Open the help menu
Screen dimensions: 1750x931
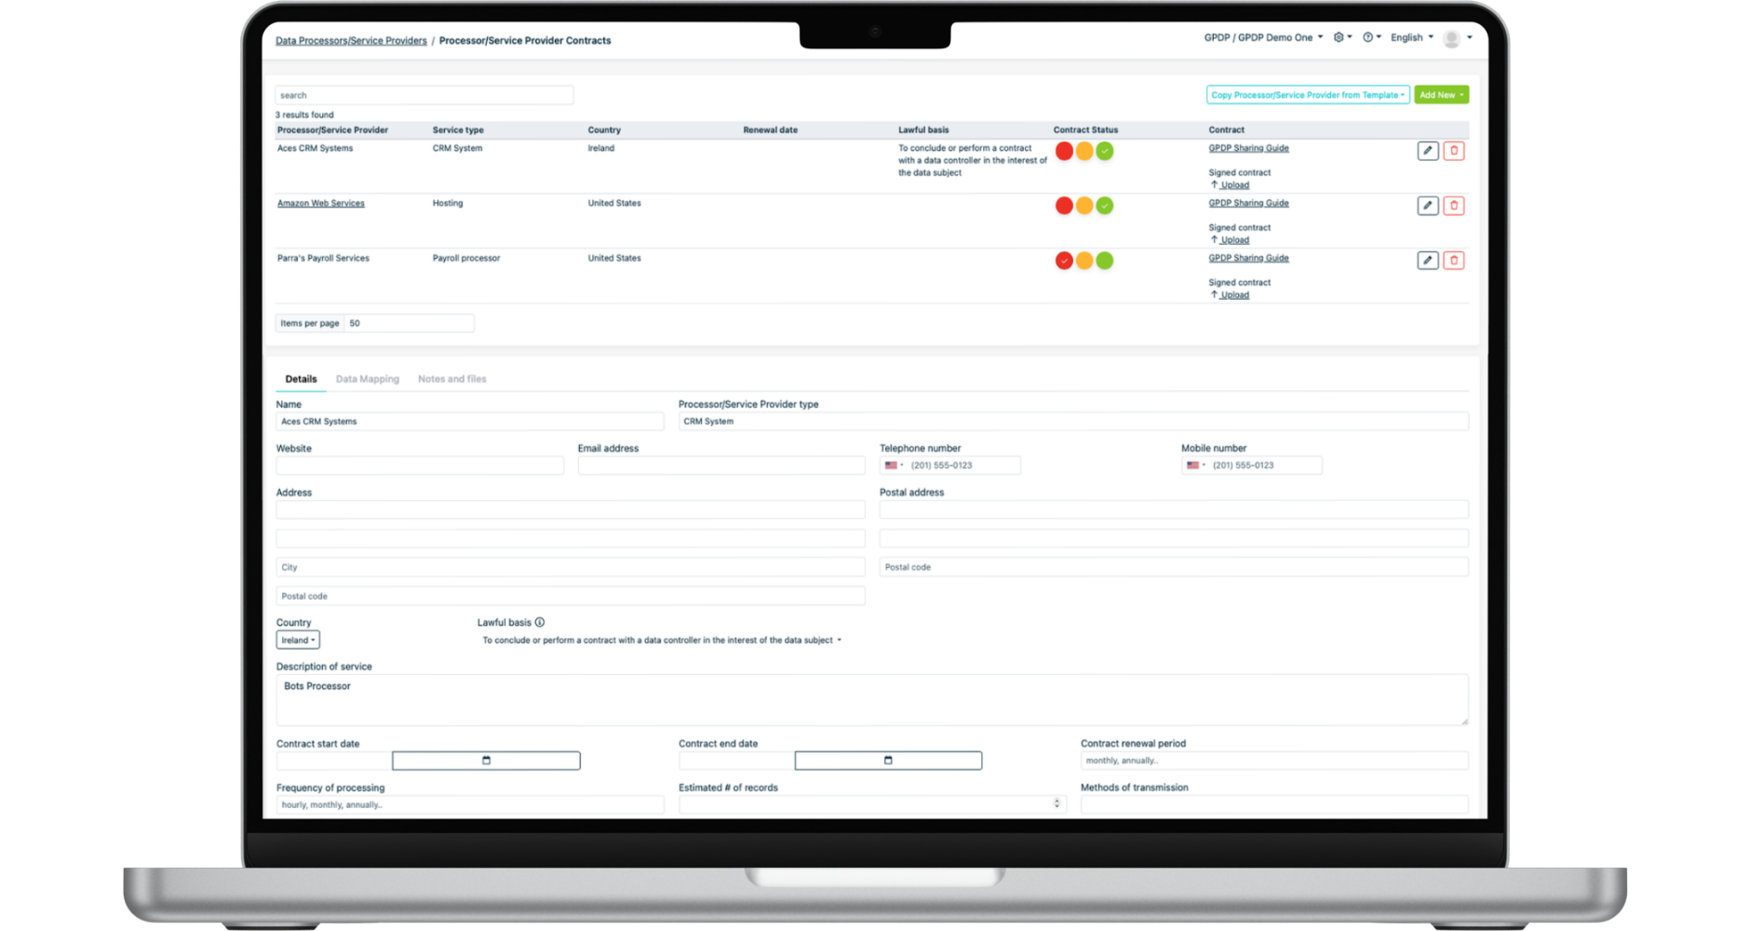tap(1368, 37)
